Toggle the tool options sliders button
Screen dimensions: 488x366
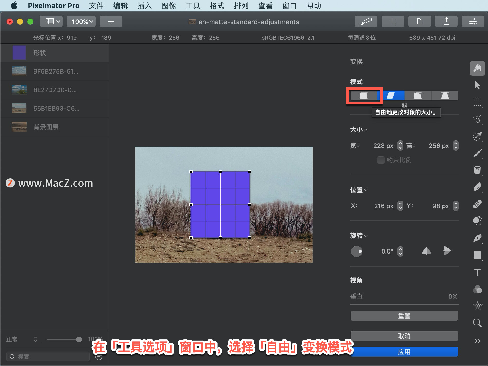[473, 21]
